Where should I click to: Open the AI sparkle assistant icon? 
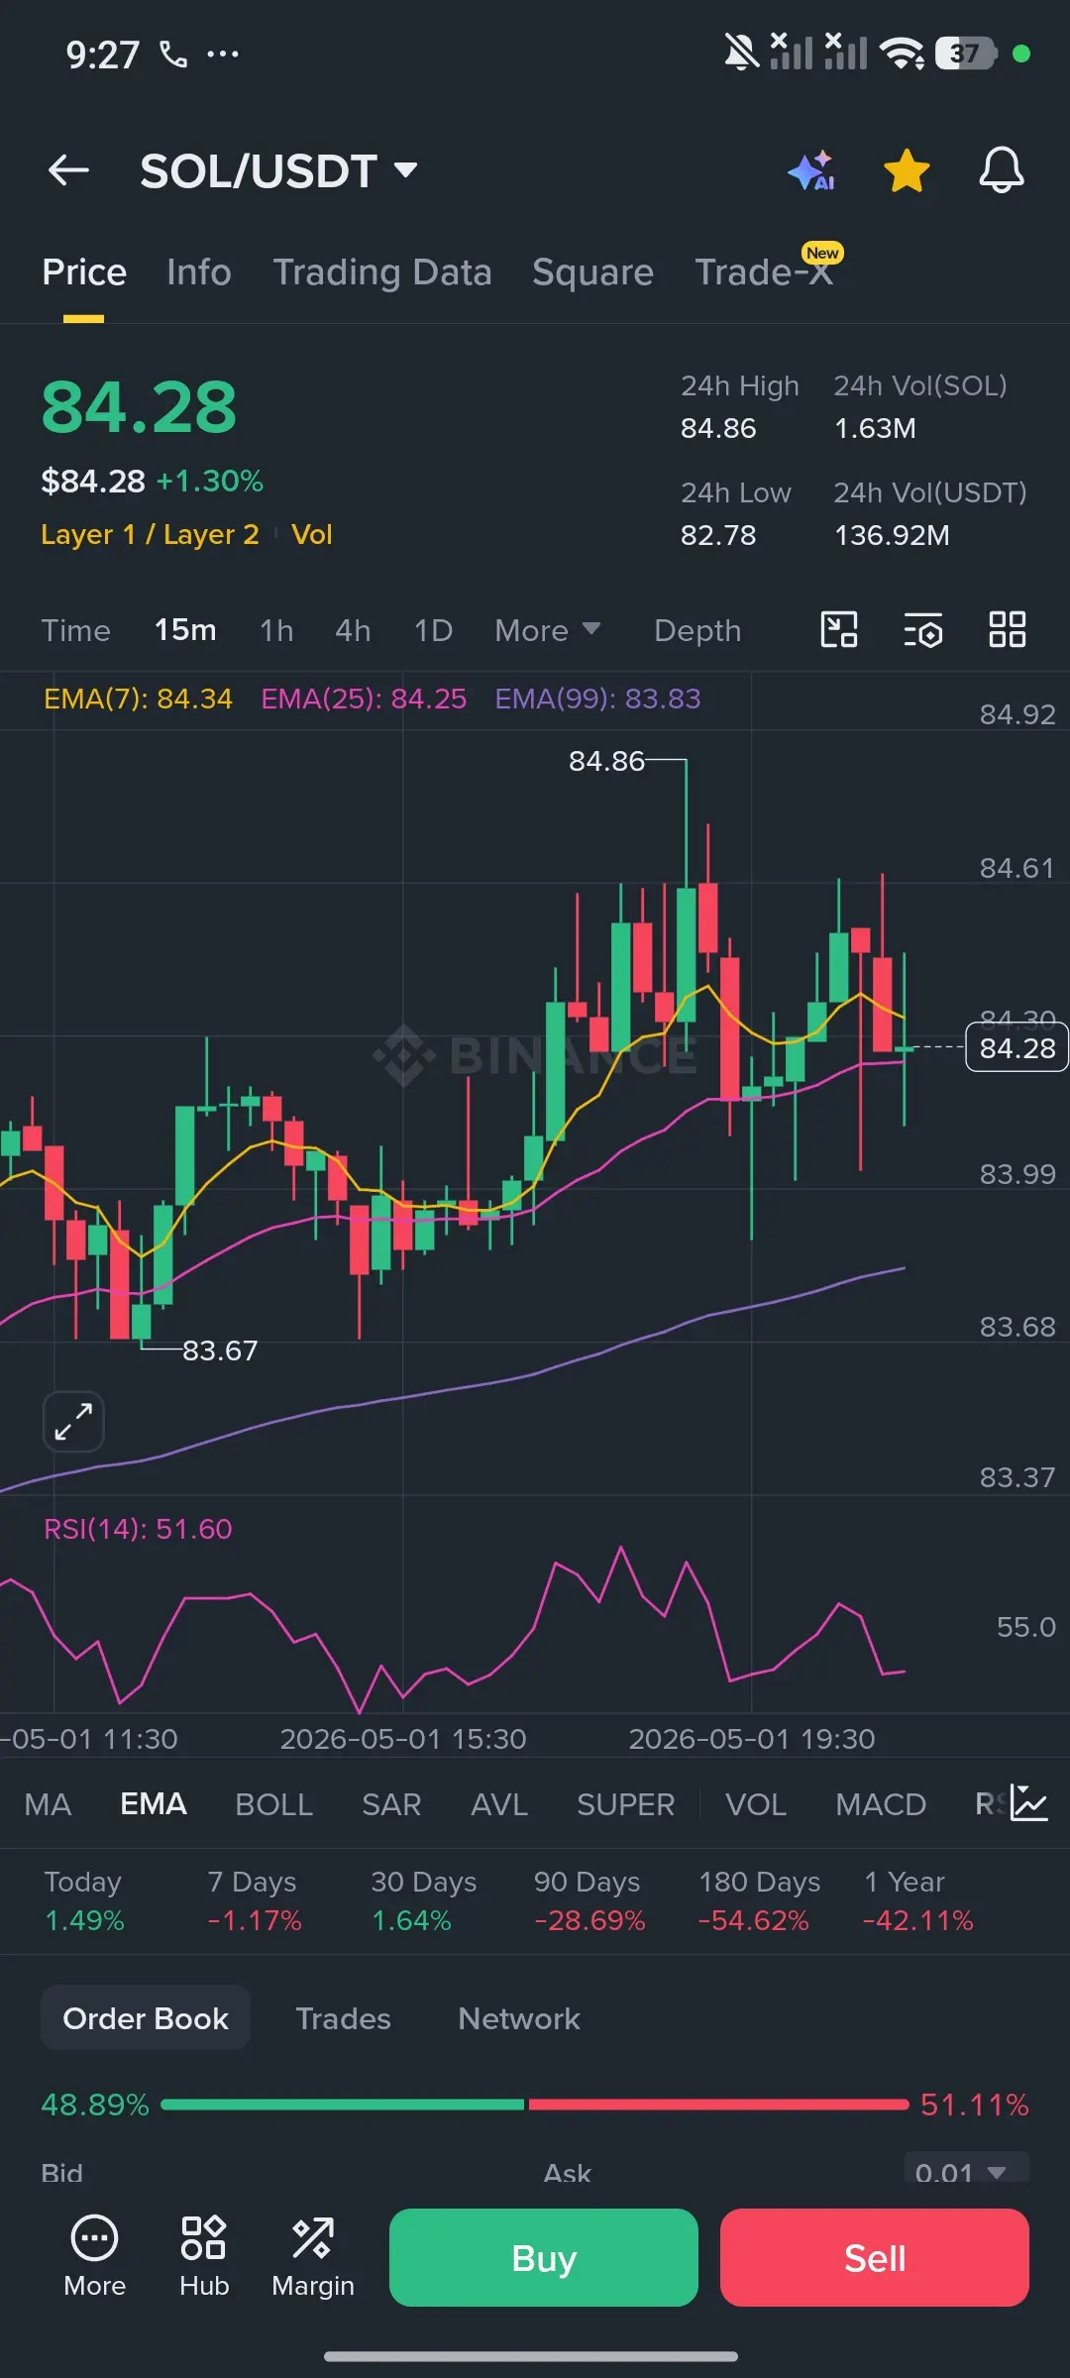click(x=812, y=170)
